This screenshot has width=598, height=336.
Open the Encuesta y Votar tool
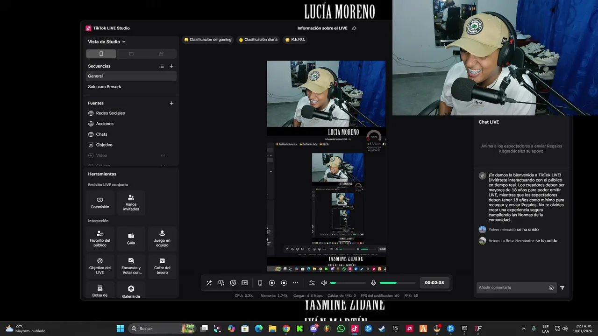131,266
